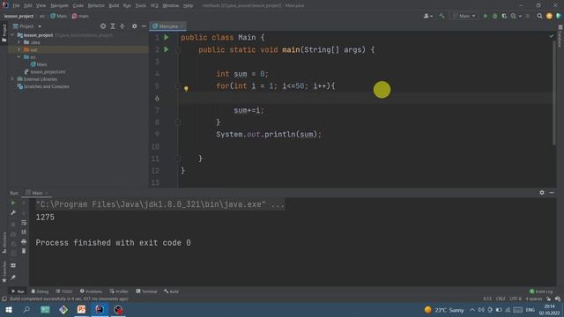Viewport: 564px width, 317px height.
Task: Toggle soft-wrap in Run console
Action: (24, 223)
